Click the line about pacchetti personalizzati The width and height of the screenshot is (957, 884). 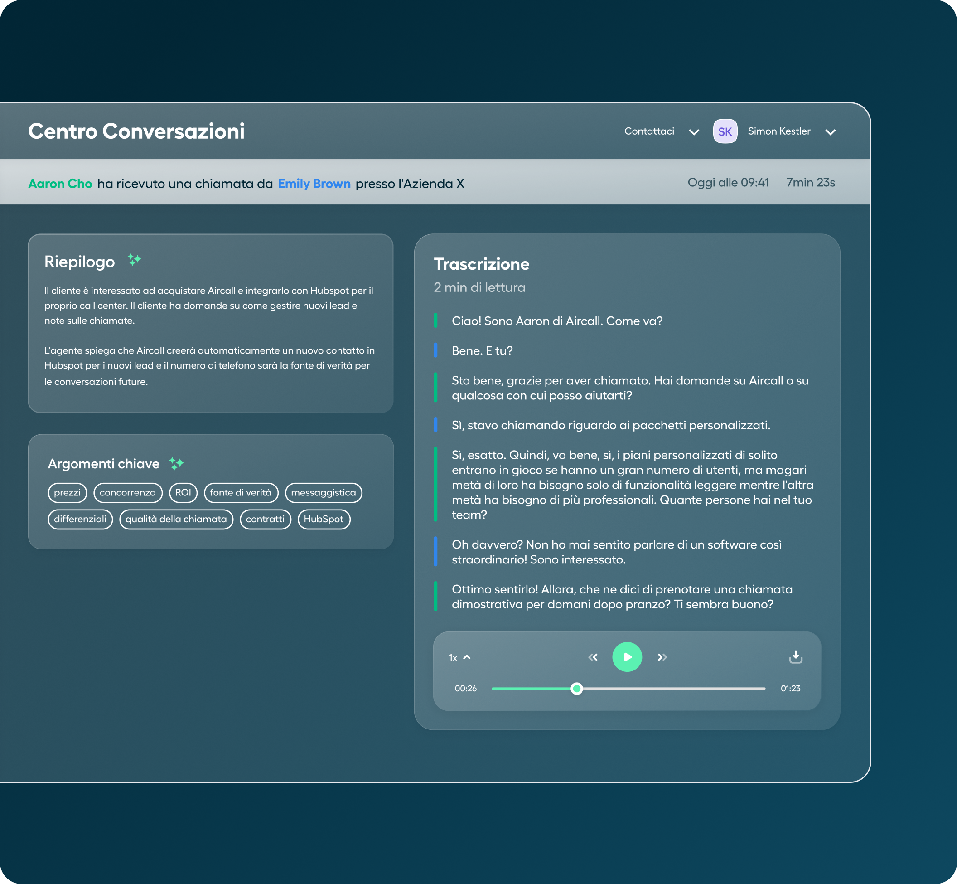point(611,425)
